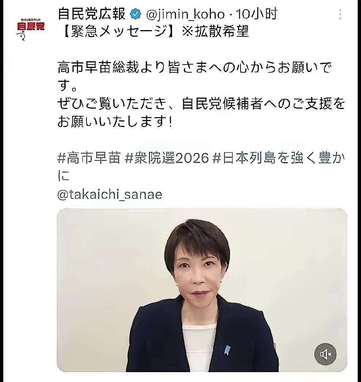Click the ※拡散希望 text
The image size is (361, 382).
point(215,32)
